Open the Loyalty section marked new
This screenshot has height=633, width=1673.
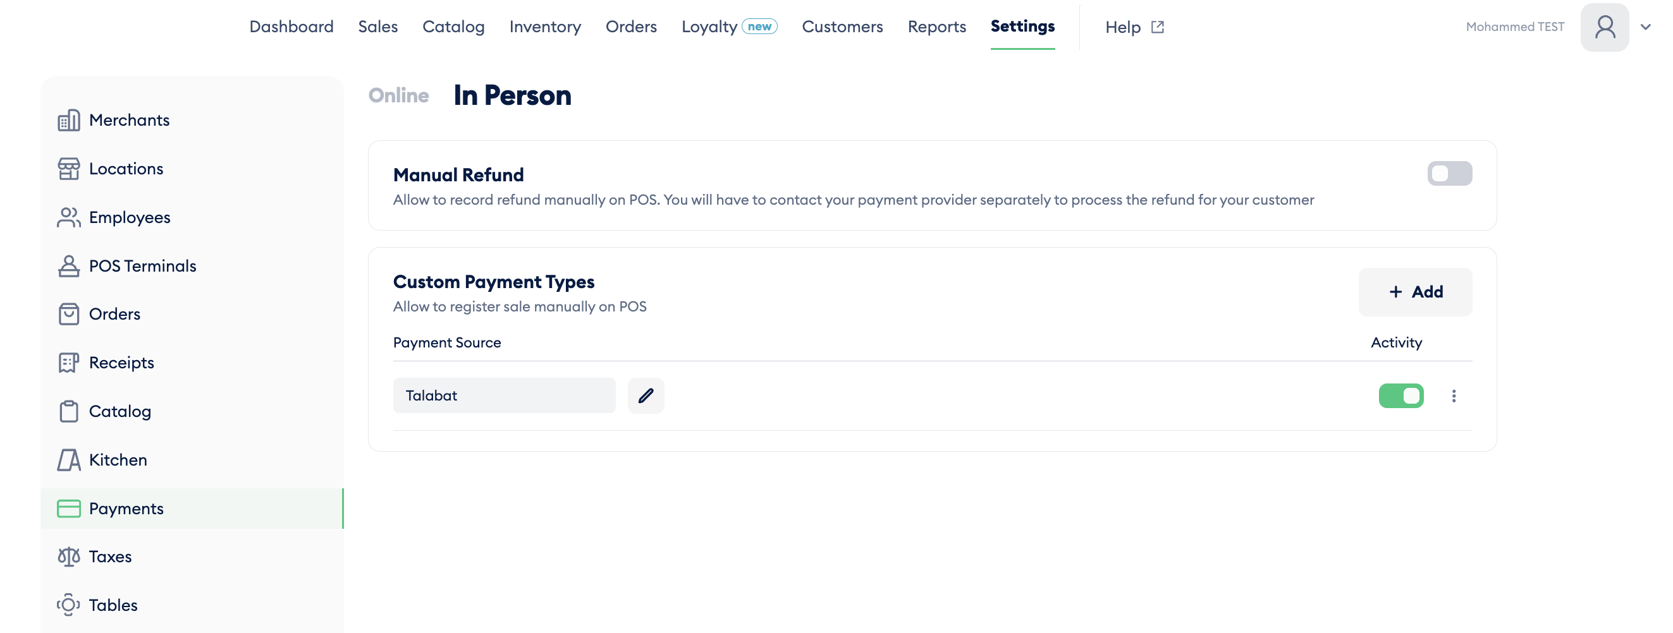point(728,27)
